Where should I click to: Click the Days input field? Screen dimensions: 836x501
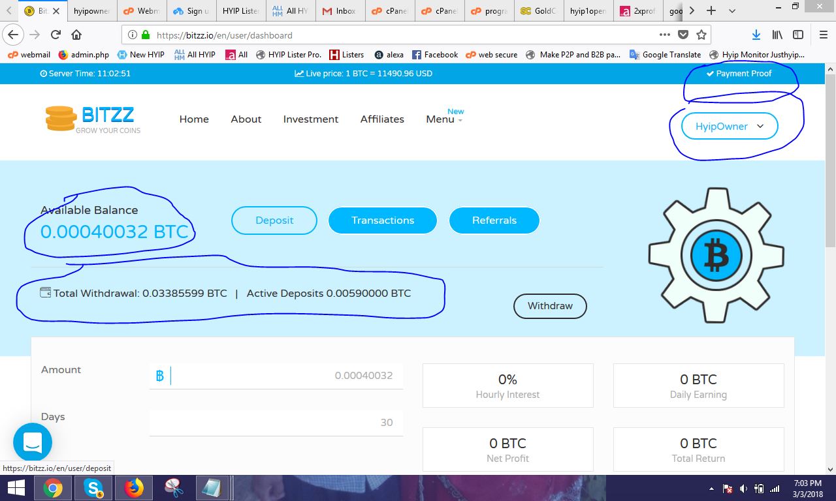[x=276, y=423]
